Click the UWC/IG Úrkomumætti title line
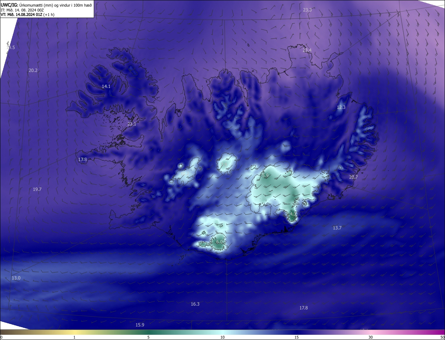Image resolution: width=445 pixels, height=340 pixels. pos(46,5)
